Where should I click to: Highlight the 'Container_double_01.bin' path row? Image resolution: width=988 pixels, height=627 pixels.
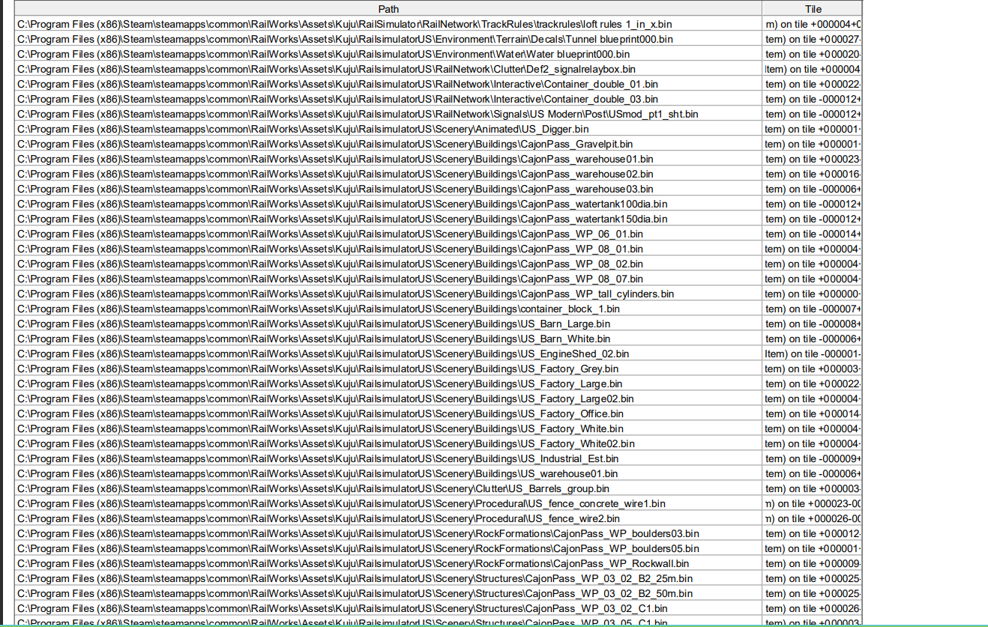coord(388,84)
